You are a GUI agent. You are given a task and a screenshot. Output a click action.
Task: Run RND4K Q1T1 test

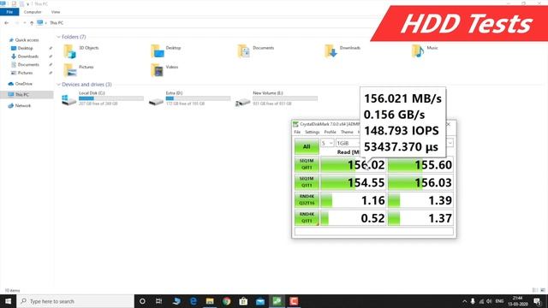coord(307,217)
